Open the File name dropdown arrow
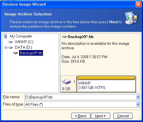 [x=138, y=97]
